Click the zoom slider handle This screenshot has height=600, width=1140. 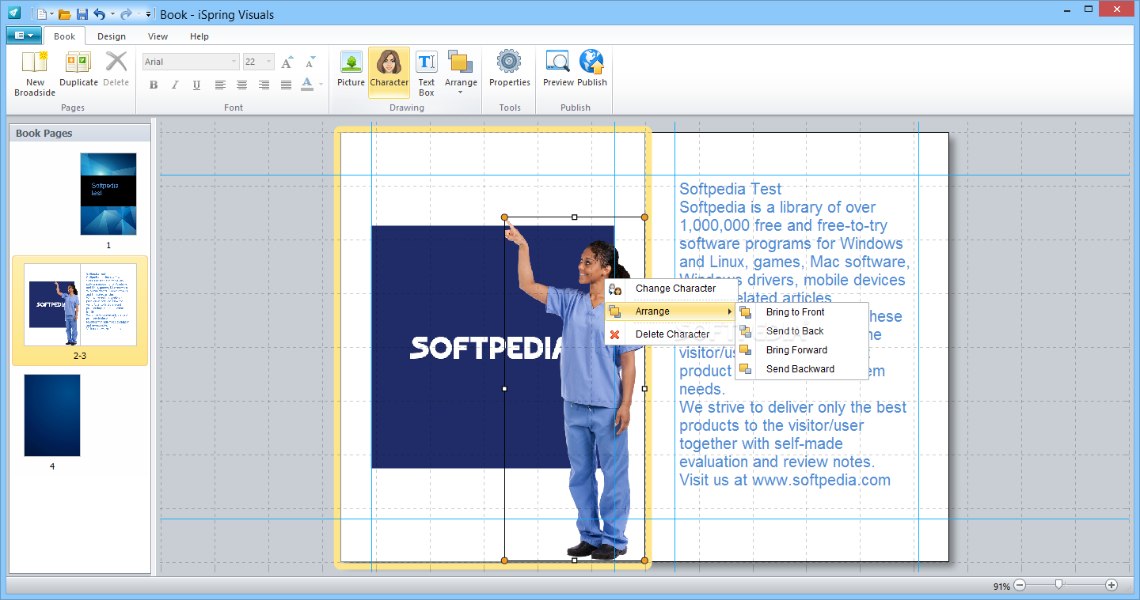pos(1059,585)
